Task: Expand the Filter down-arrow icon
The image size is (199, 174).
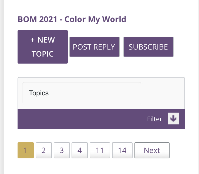Action: (x=173, y=119)
